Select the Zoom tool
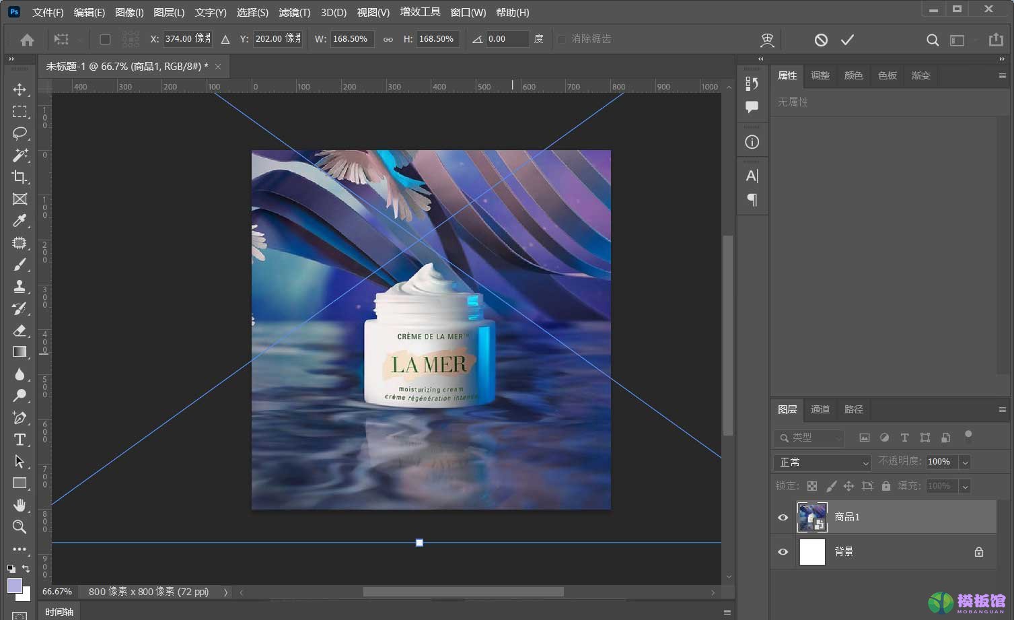 coord(20,526)
